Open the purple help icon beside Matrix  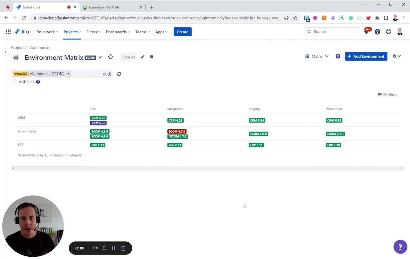tap(338, 56)
